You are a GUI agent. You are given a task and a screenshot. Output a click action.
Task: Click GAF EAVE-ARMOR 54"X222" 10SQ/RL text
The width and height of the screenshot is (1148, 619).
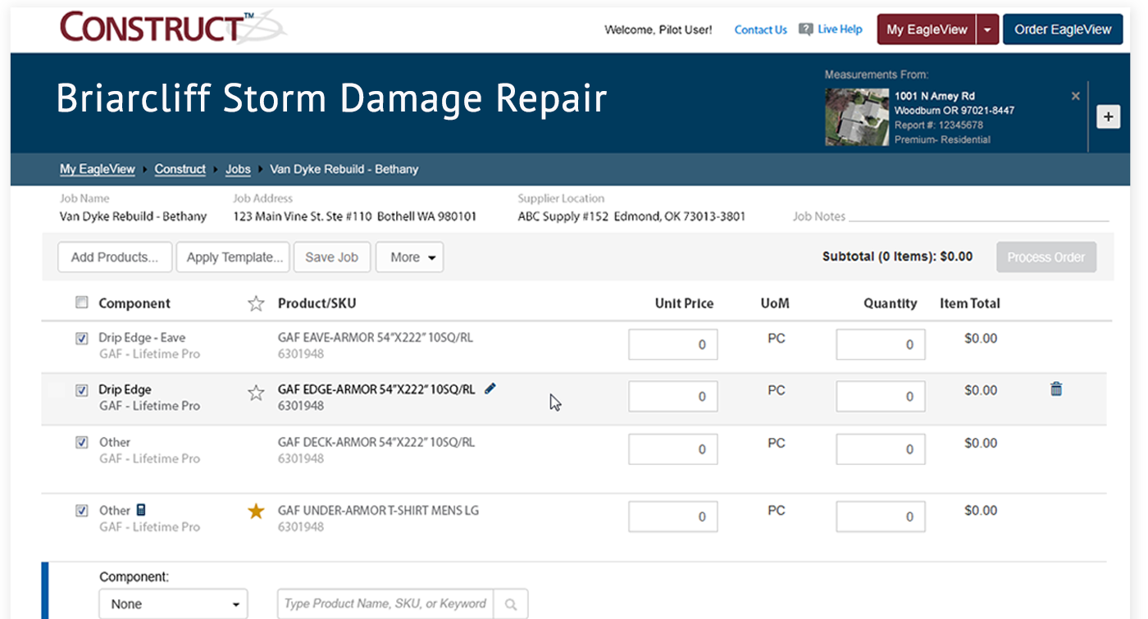click(x=376, y=338)
